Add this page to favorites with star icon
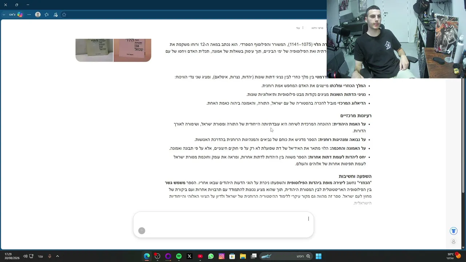The image size is (466, 262). click(64, 15)
